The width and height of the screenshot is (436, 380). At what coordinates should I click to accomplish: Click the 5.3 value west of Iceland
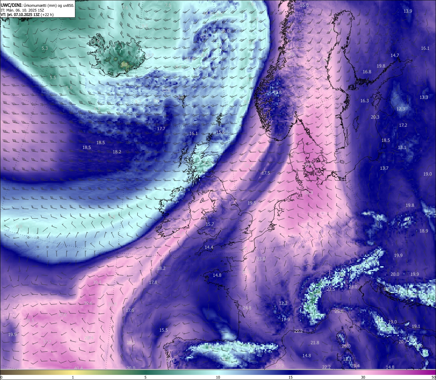coord(45,48)
